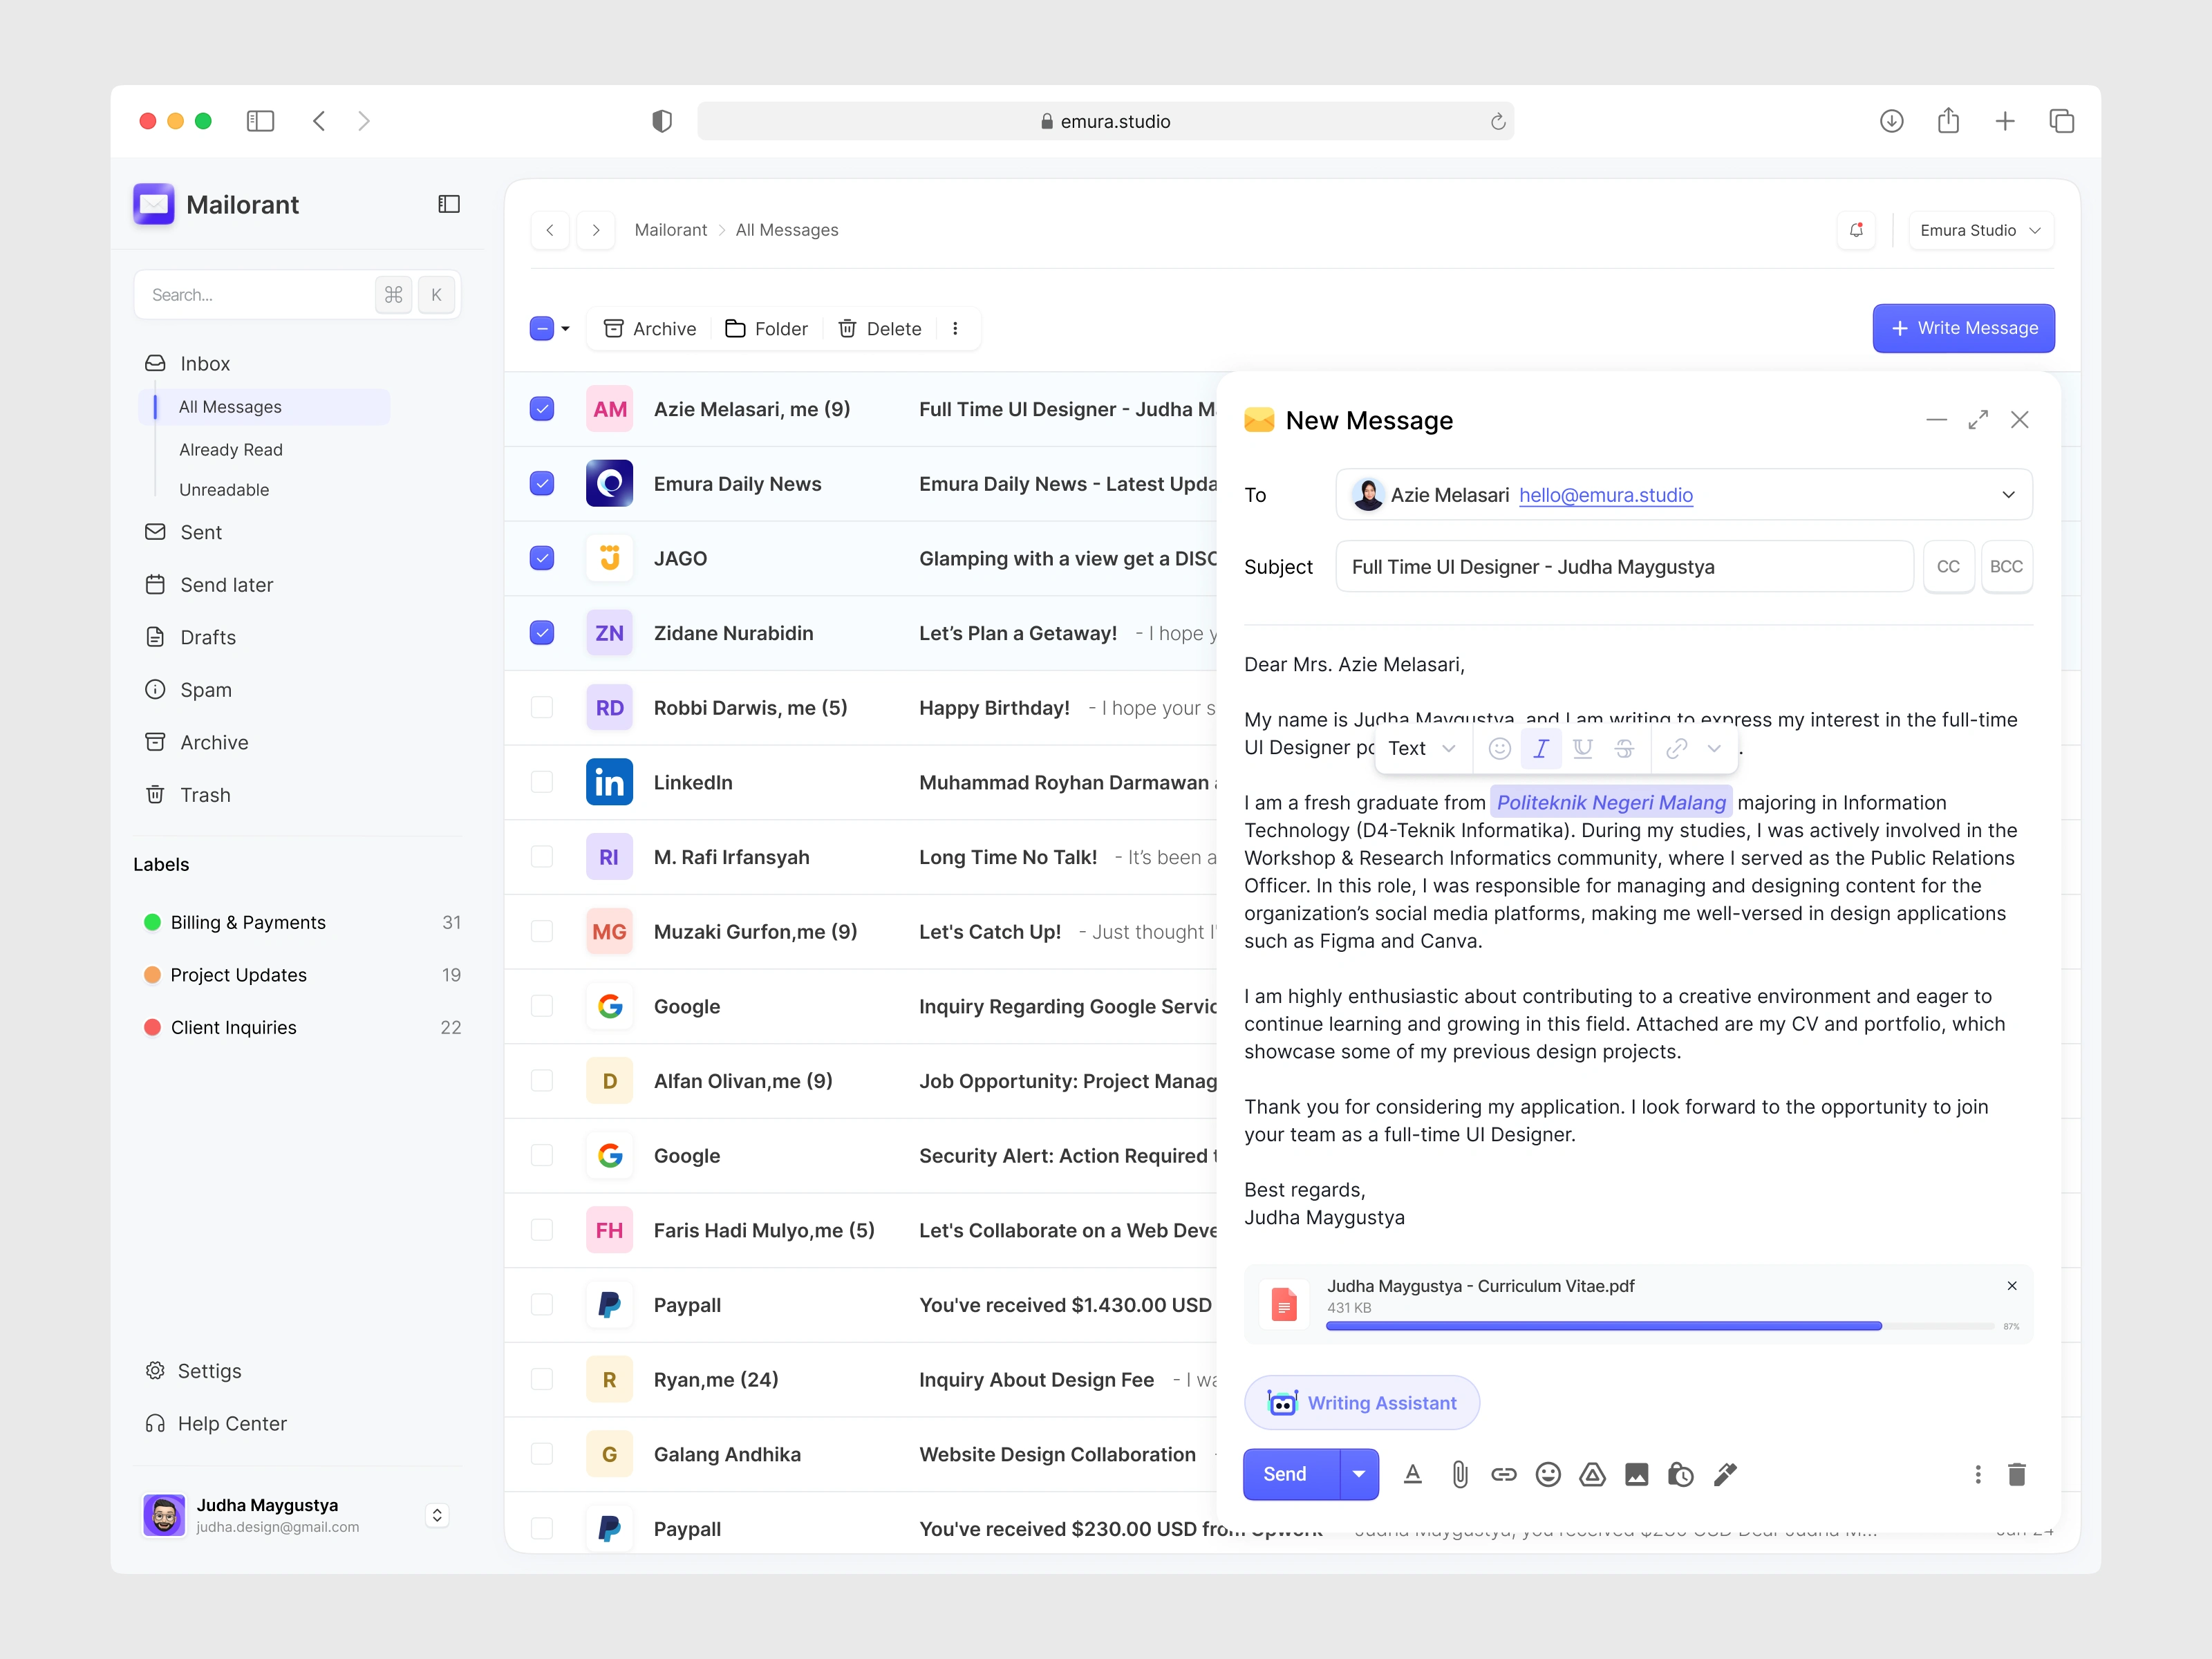Open emoji picker in compose bottom toolbar
Viewport: 2212px width, 1659px height.
click(x=1548, y=1474)
